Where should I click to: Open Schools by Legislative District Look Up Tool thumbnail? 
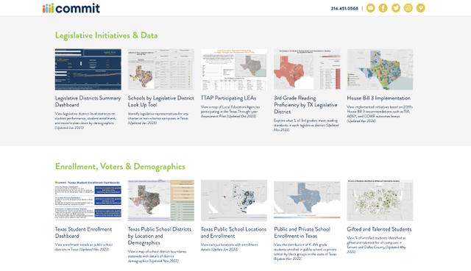(x=161, y=69)
